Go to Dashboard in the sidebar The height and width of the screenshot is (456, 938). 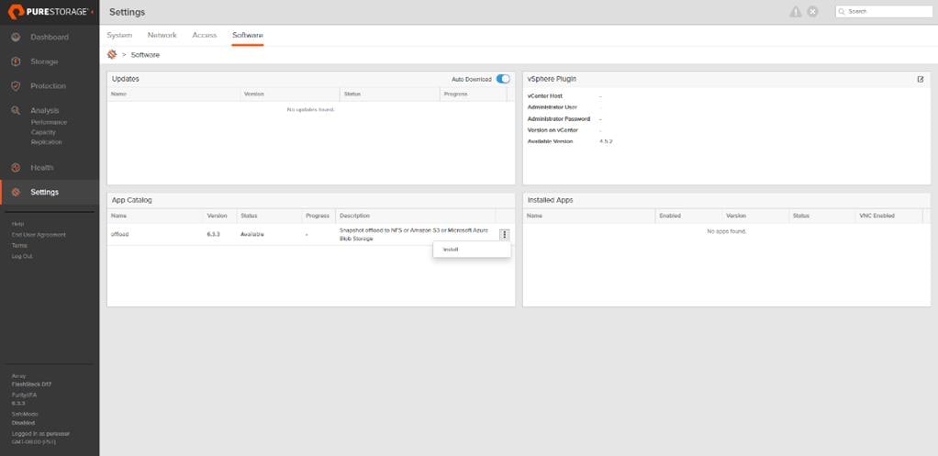pyautogui.click(x=50, y=37)
